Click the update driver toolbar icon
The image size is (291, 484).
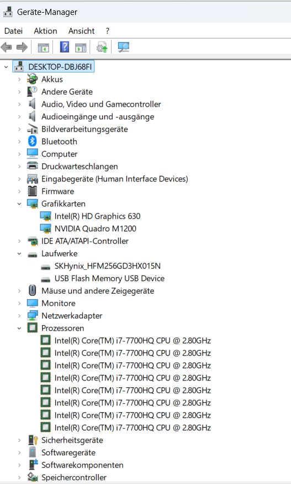[102, 47]
